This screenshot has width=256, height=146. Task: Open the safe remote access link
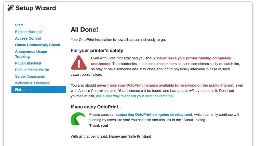(134, 96)
